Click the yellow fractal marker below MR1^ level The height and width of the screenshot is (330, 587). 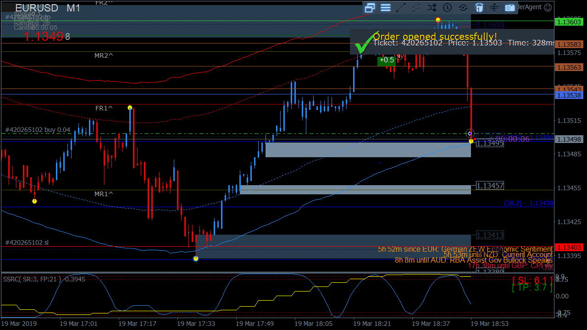(34, 201)
